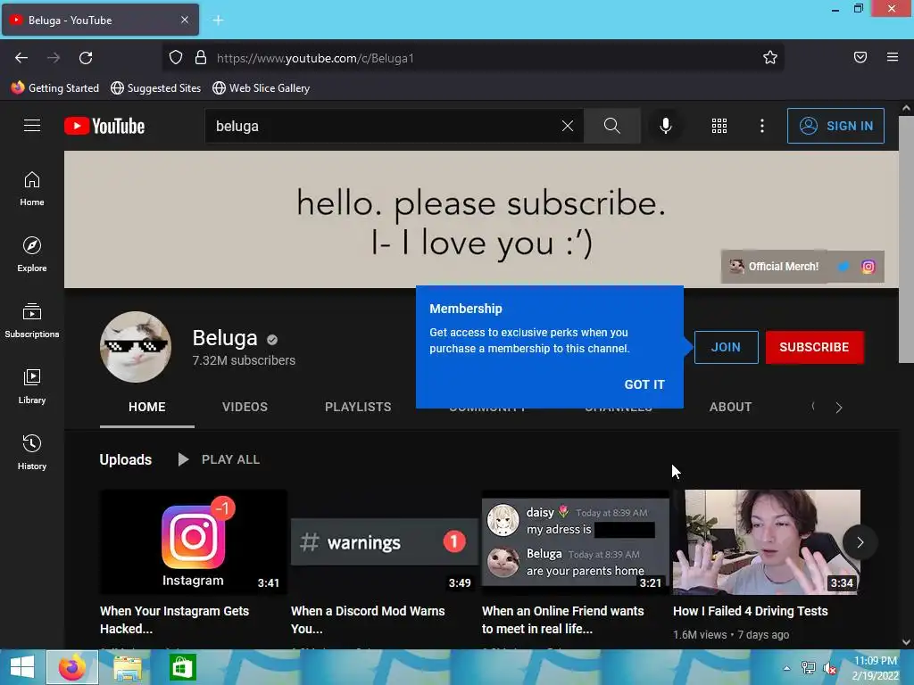Click the JOIN button
The width and height of the screenshot is (914, 685).
click(x=726, y=347)
